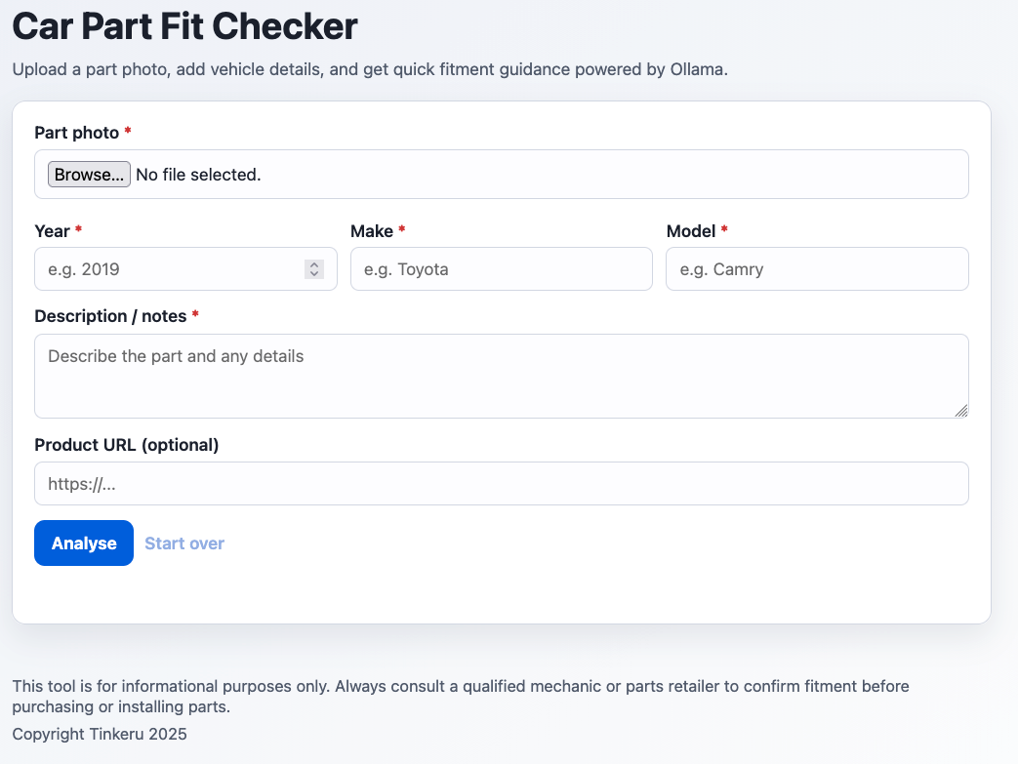The width and height of the screenshot is (1018, 764).
Task: Click the Make field label
Action: tap(371, 230)
